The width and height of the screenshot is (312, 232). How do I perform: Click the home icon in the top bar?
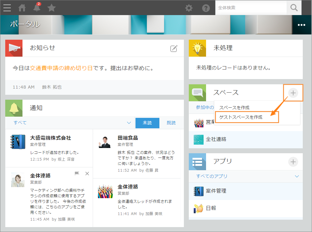(x=22, y=8)
